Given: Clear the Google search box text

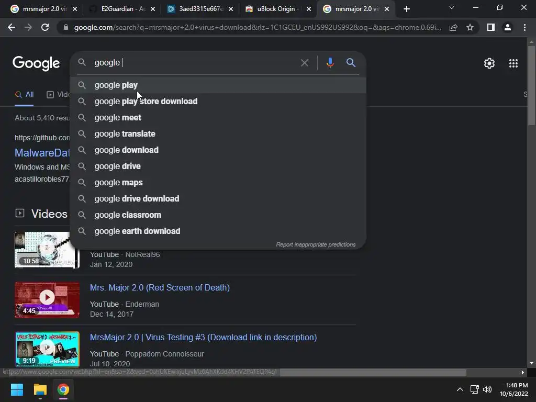Looking at the screenshot, I should [304, 63].
